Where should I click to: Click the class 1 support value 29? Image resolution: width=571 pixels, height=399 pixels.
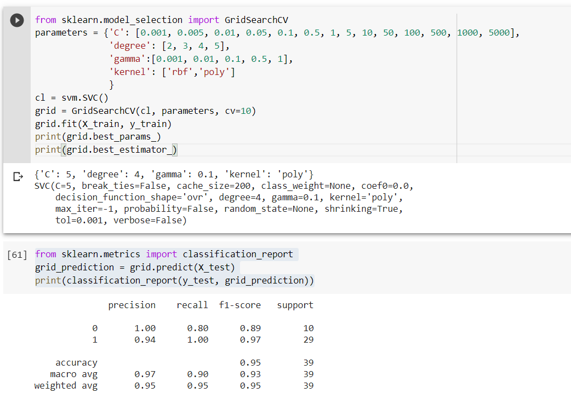click(309, 340)
